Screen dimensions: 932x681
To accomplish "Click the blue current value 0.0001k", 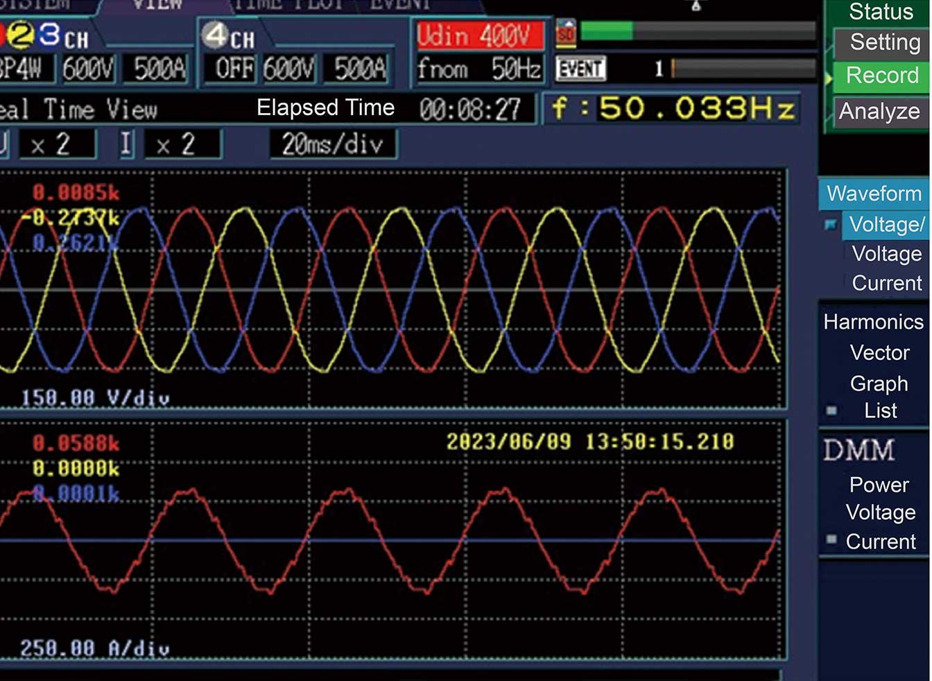I will (x=76, y=493).
